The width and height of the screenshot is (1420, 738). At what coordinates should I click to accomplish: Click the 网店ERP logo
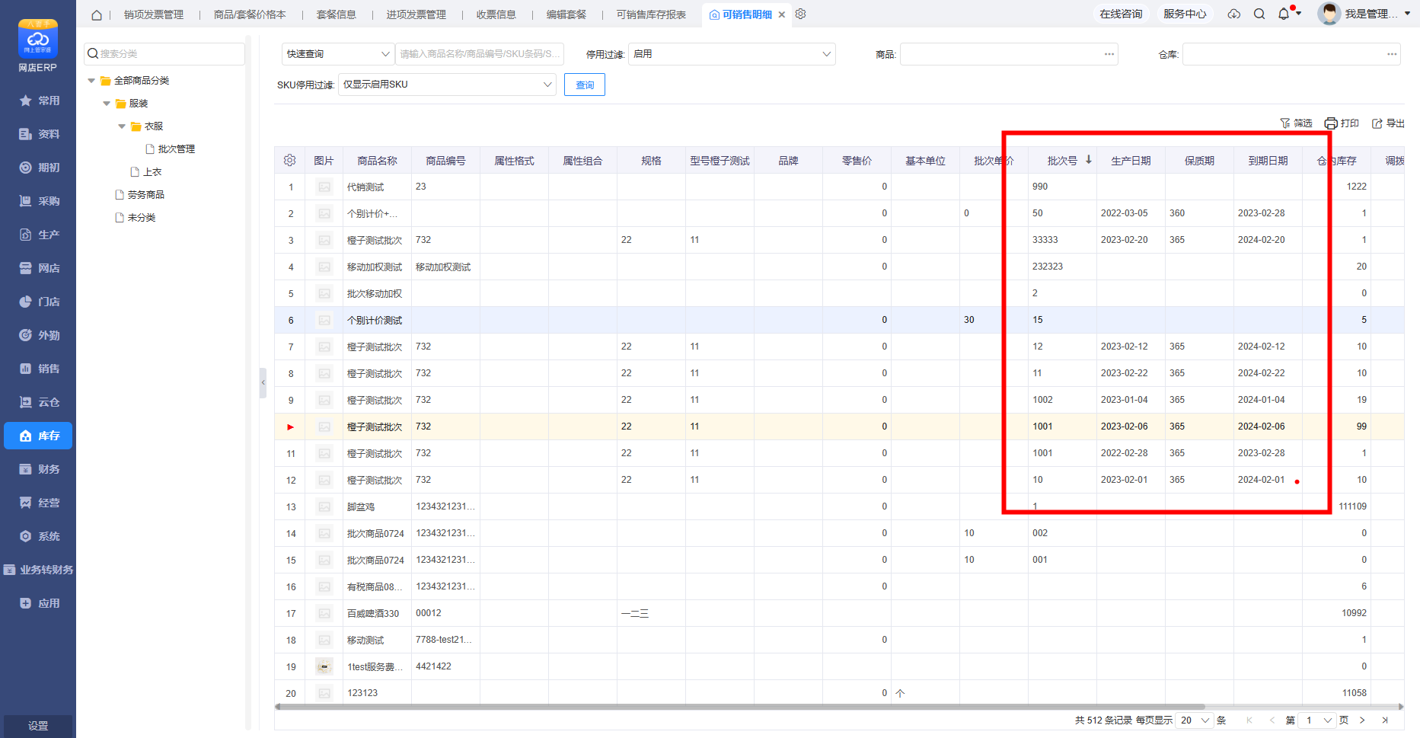click(x=38, y=46)
